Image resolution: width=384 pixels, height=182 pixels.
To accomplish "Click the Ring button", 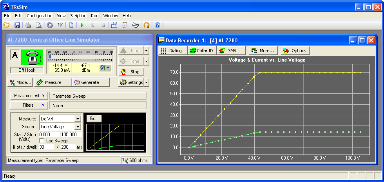I will (x=131, y=51).
